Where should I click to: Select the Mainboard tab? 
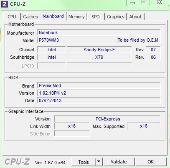pyautogui.click(x=53, y=16)
